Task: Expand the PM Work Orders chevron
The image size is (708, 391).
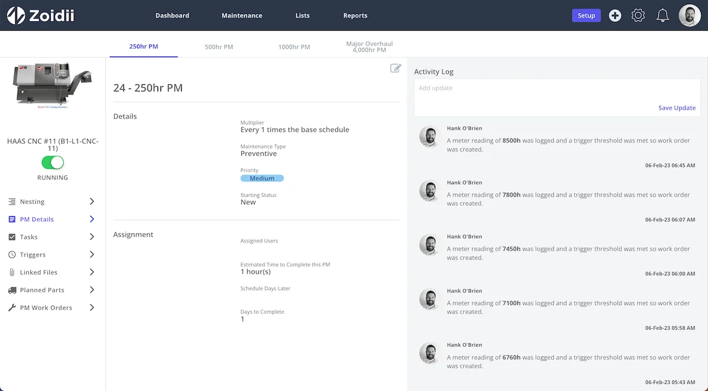Action: [92, 308]
